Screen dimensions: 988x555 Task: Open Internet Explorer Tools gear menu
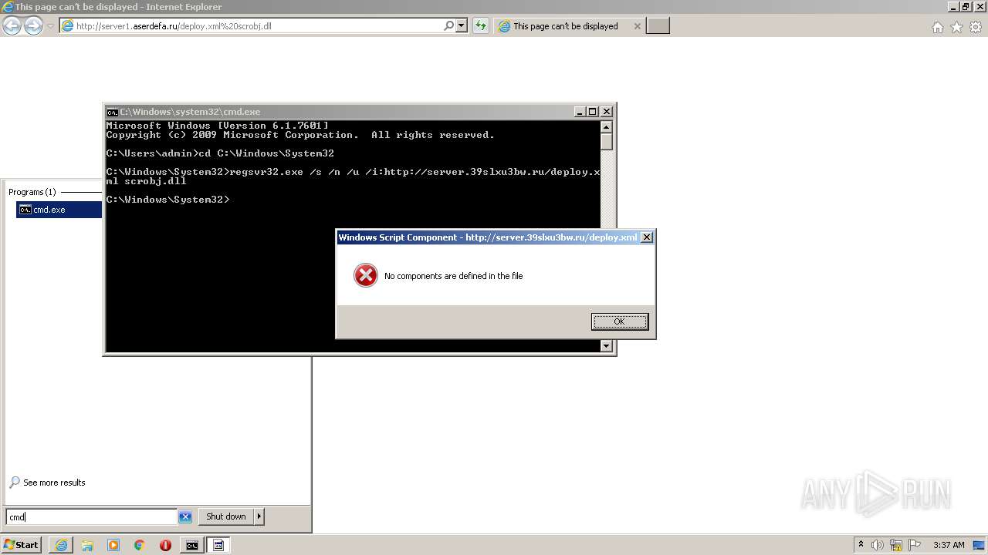976,27
